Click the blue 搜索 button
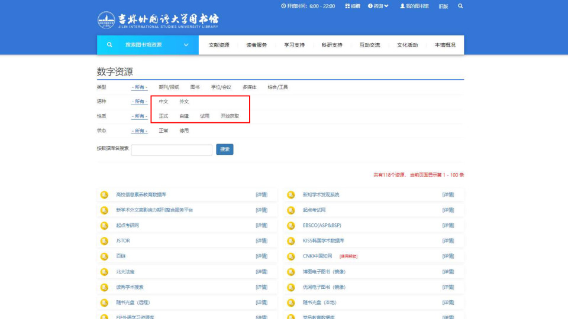 225,149
